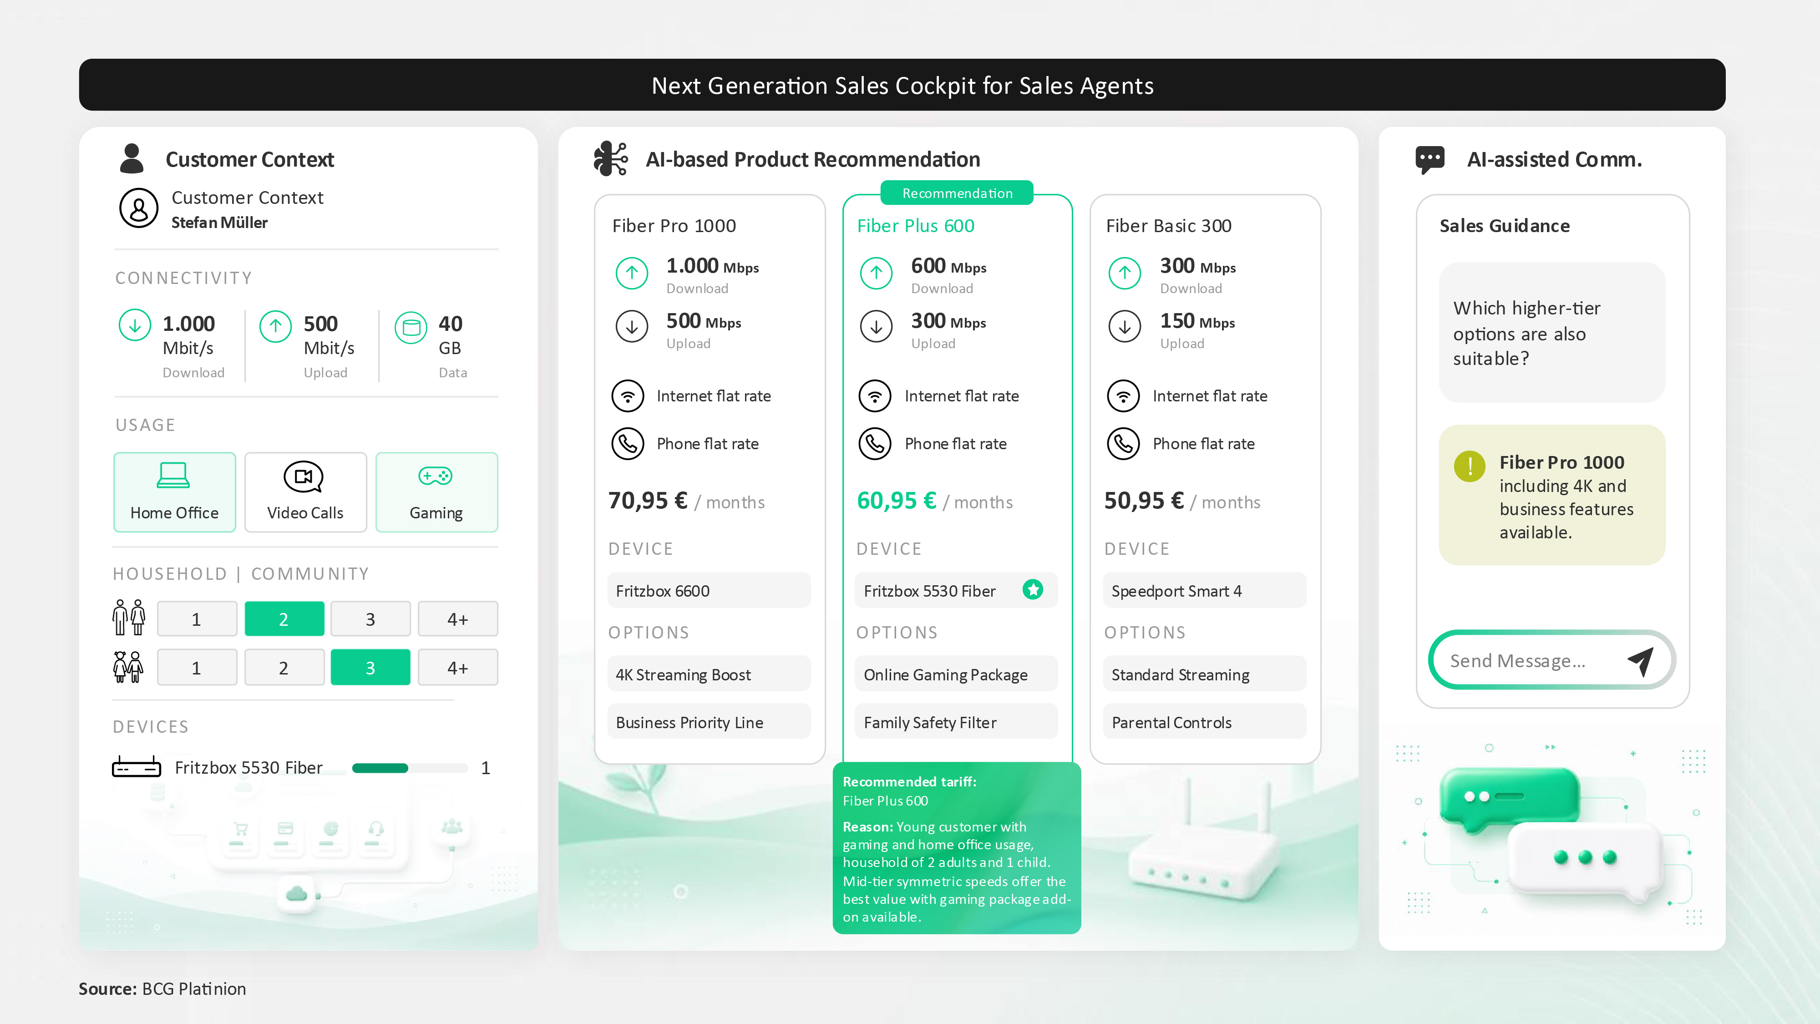The height and width of the screenshot is (1024, 1820).
Task: Select the 4K Streaming Boost option
Action: [x=709, y=674]
